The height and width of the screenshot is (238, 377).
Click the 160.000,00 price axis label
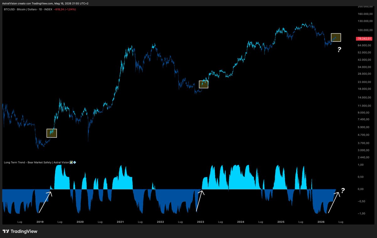pyautogui.click(x=364, y=14)
